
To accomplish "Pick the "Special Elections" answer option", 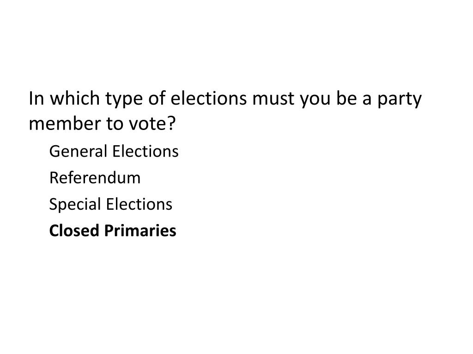I will (111, 204).
